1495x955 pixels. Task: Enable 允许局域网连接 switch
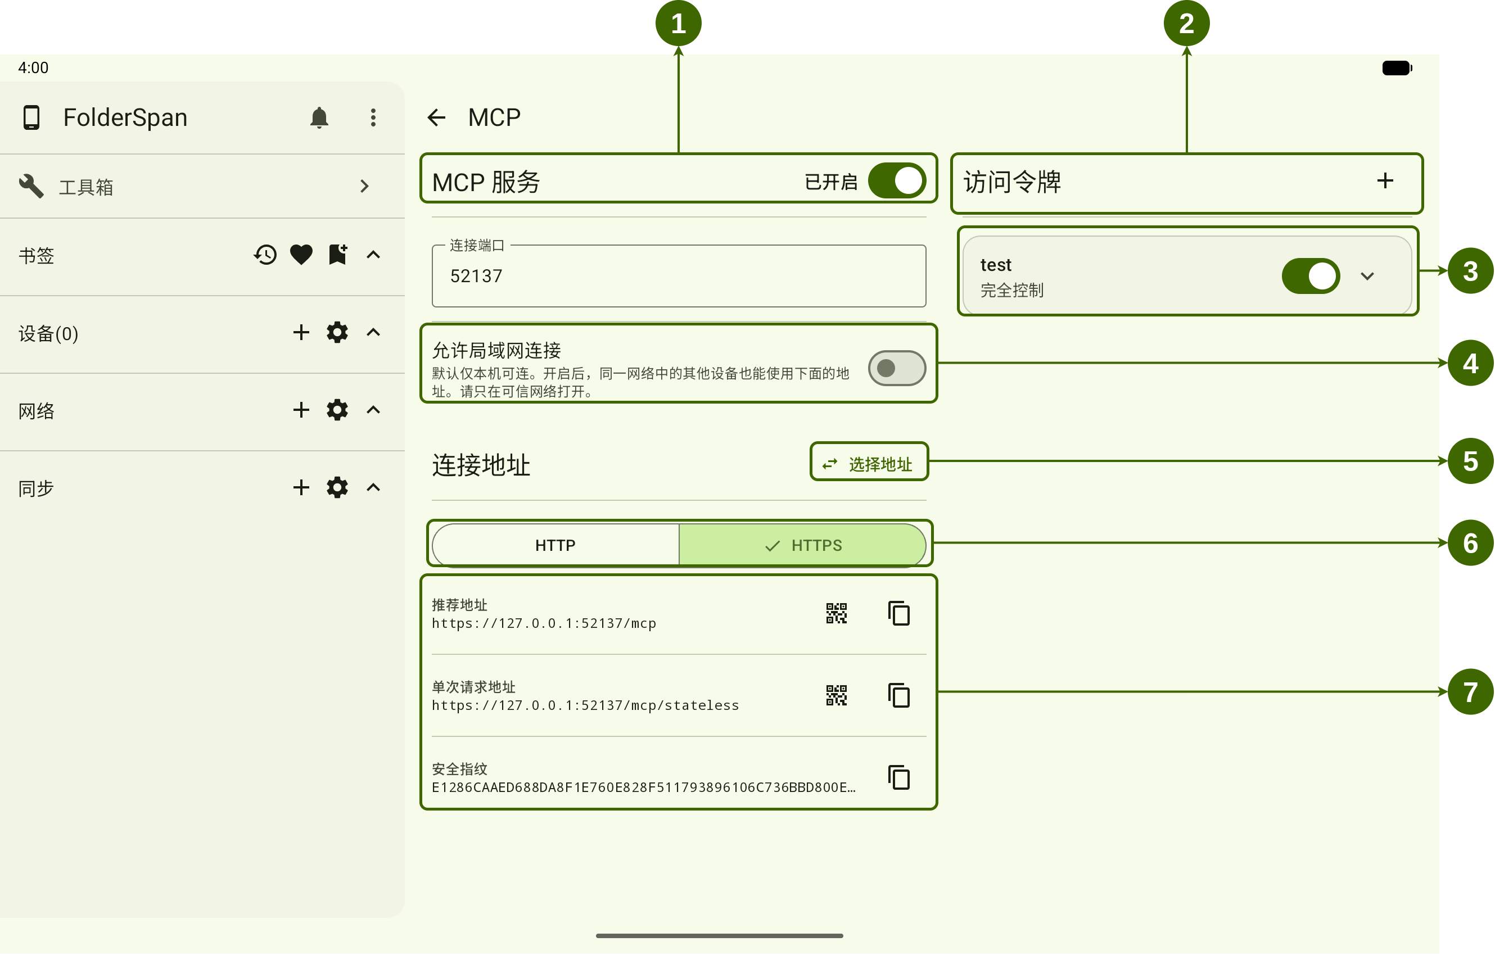(x=897, y=369)
